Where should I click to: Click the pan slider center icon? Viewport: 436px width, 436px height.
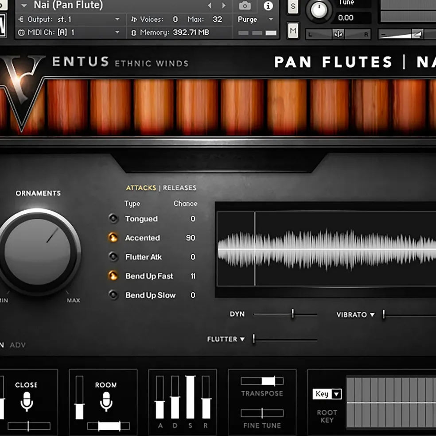pos(338,34)
